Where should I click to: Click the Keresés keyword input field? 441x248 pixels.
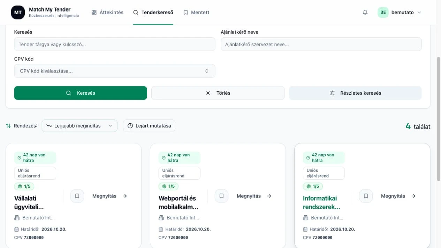115,44
